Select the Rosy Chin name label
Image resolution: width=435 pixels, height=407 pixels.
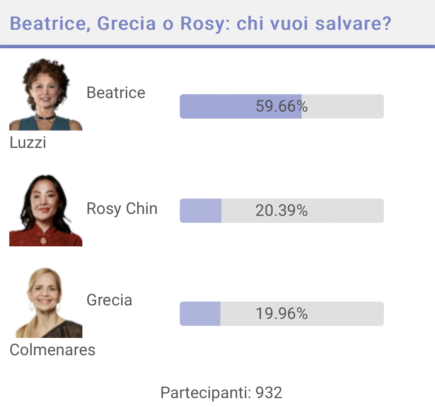point(122,209)
